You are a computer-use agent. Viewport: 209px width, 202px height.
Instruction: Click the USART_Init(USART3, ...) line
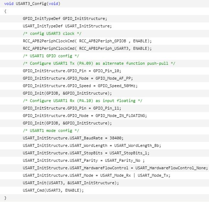pyautogui.click(x=71, y=183)
